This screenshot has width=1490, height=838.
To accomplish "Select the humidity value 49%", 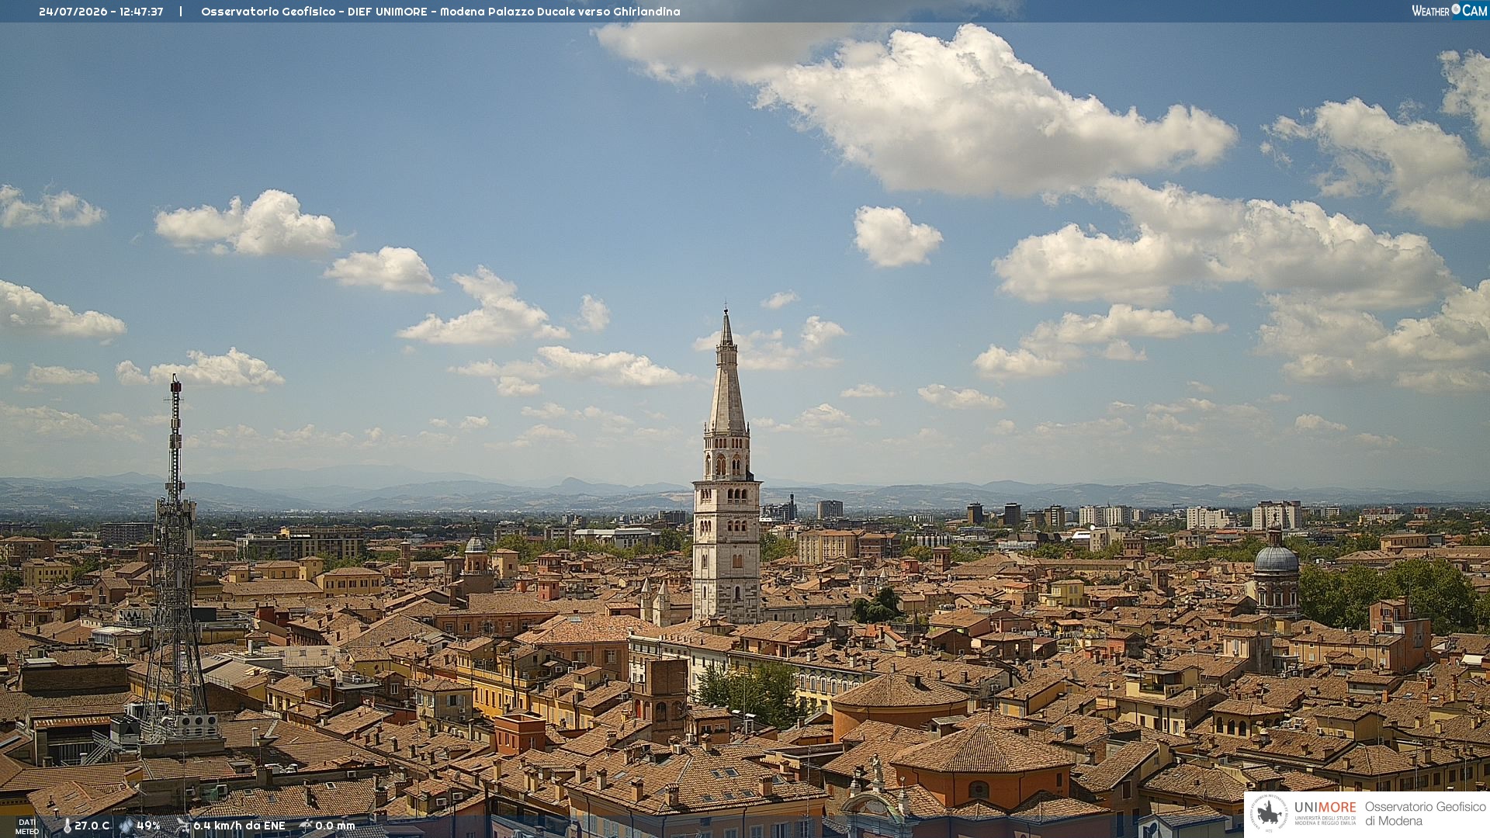I will tap(148, 826).
